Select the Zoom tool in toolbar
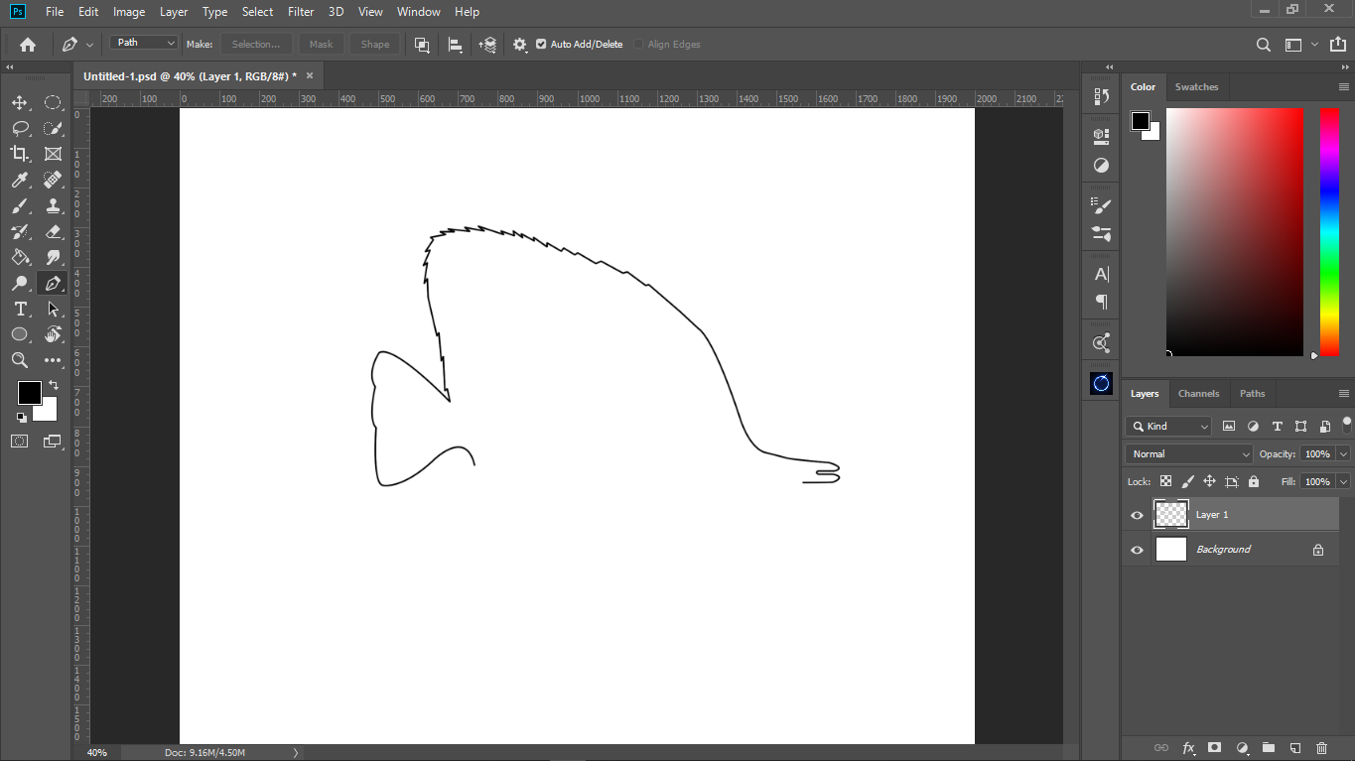1355x761 pixels. 19,360
